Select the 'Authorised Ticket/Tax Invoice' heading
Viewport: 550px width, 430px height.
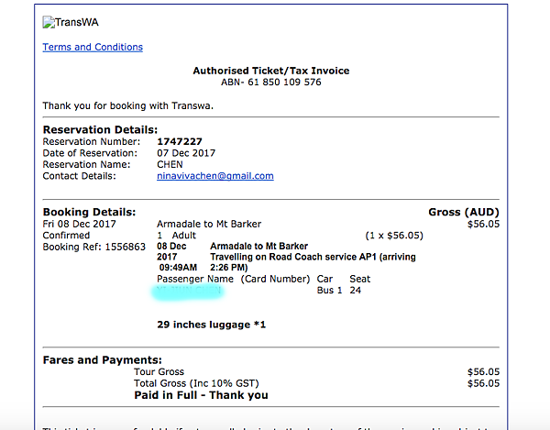(x=270, y=71)
